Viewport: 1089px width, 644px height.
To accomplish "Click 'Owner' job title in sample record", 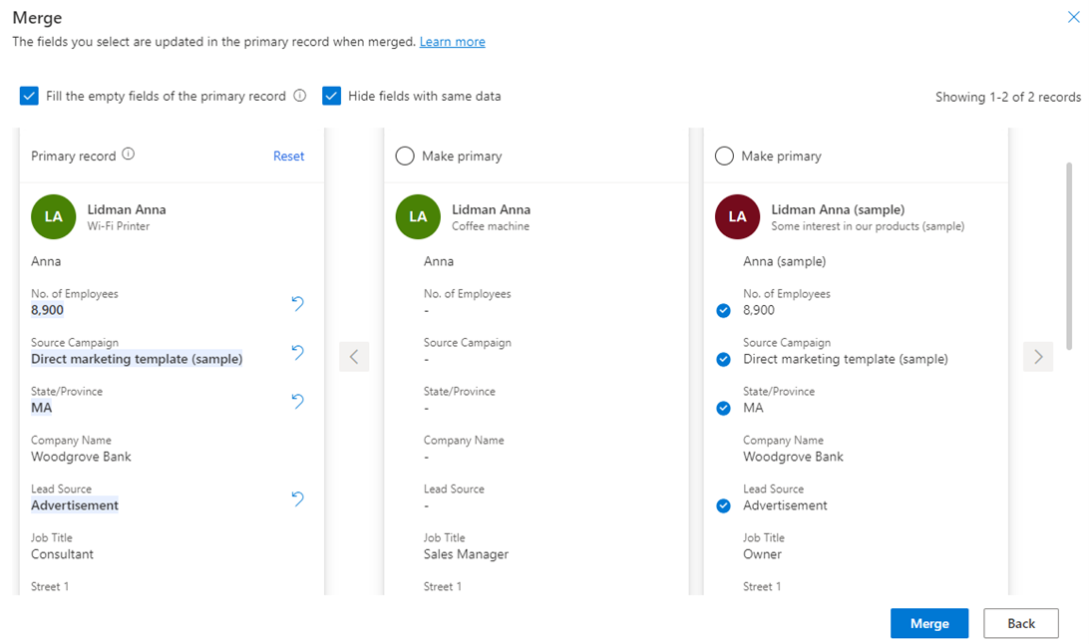I will (x=762, y=554).
